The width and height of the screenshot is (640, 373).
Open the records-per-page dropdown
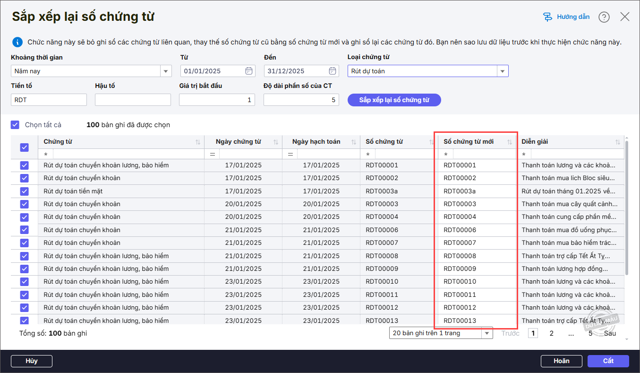click(486, 333)
